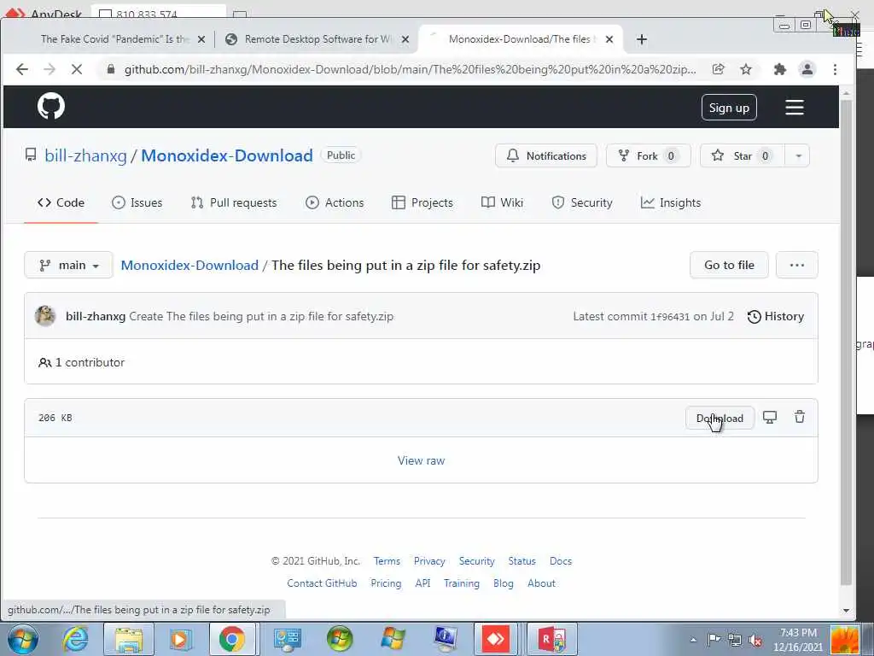Viewport: 874px width, 656px height.
Task: Open Windows Media Player taskbar icon
Action: point(180,639)
